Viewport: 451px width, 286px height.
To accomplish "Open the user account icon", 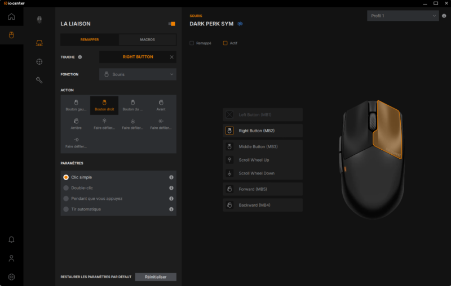I will coord(11,258).
